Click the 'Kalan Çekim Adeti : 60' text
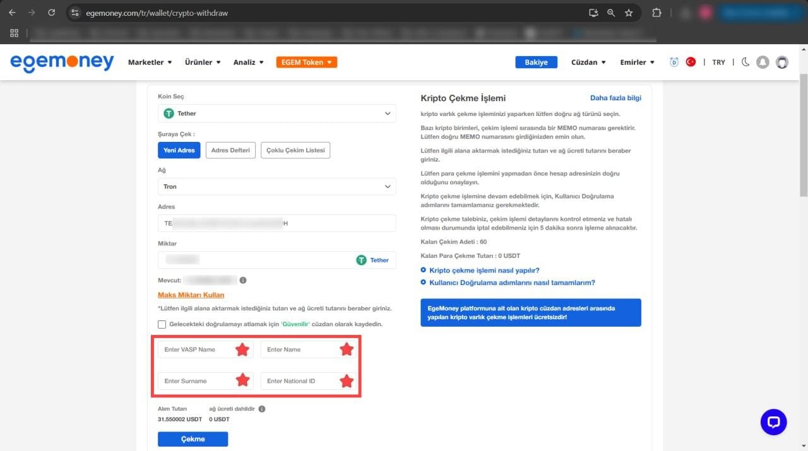808x451 pixels. point(454,242)
